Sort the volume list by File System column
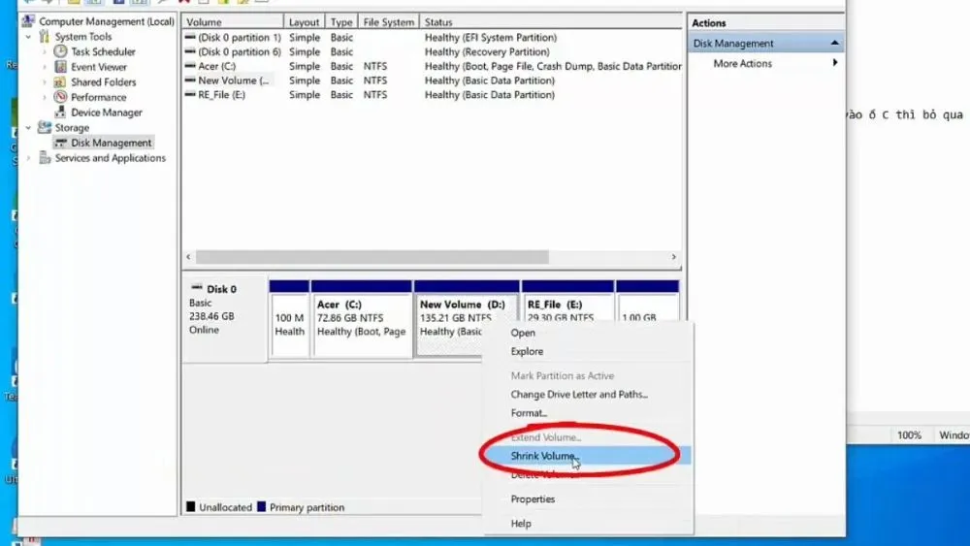 coord(388,22)
